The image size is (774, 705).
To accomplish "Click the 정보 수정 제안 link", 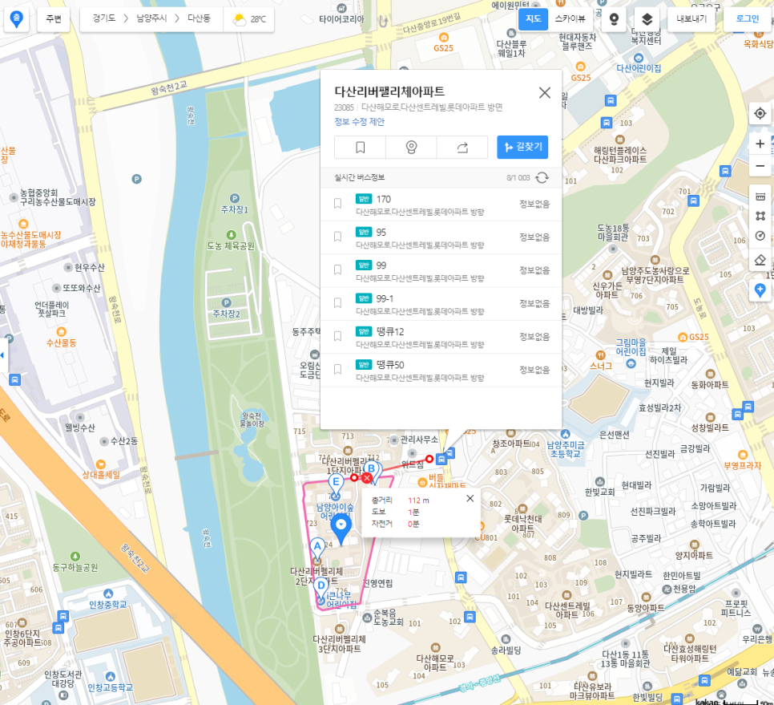I will (359, 122).
